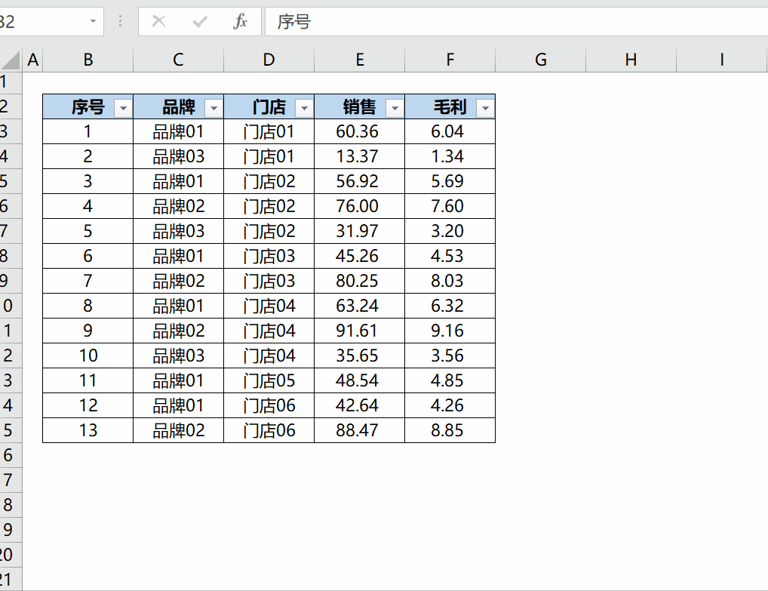The width and height of the screenshot is (768, 591).
Task: Select gross profit cell 7.60
Action: (x=450, y=206)
